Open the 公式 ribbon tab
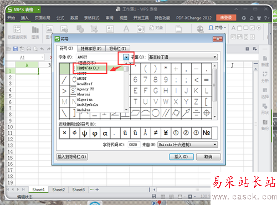Image resolution: width=277 pixels, height=205 pixels. pos(60,18)
